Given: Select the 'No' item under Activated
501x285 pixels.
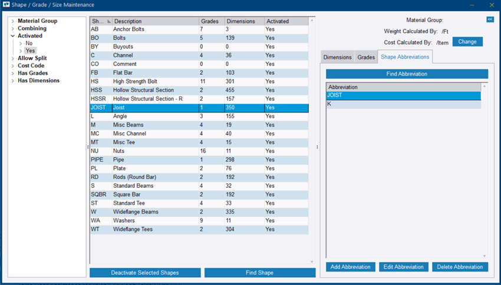Looking at the screenshot, I should pyautogui.click(x=29, y=44).
